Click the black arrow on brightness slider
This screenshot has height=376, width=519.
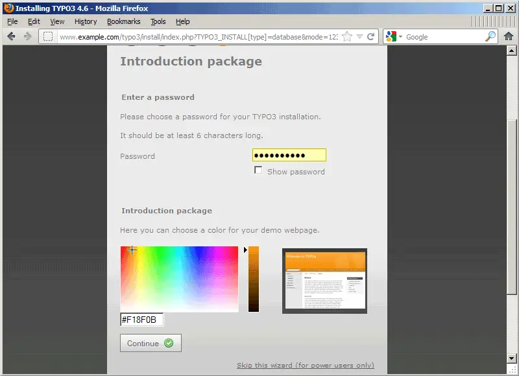[x=245, y=250]
